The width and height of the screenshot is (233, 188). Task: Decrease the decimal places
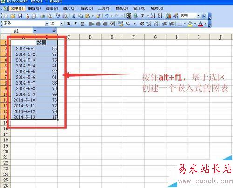[156, 24]
